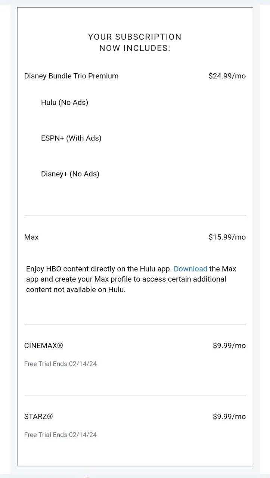Select the ESPN+ (With Ads) line item

point(71,138)
